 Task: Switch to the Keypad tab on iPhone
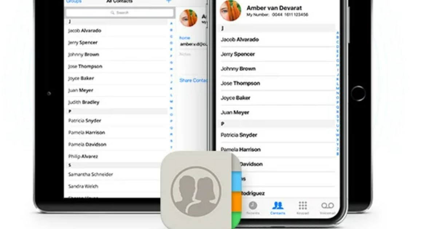pyautogui.click(x=303, y=208)
